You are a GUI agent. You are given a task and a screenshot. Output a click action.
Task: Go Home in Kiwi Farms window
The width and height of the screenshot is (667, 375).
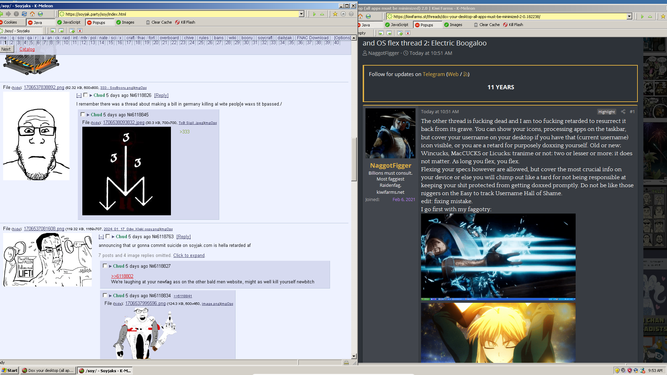[x=361, y=16]
